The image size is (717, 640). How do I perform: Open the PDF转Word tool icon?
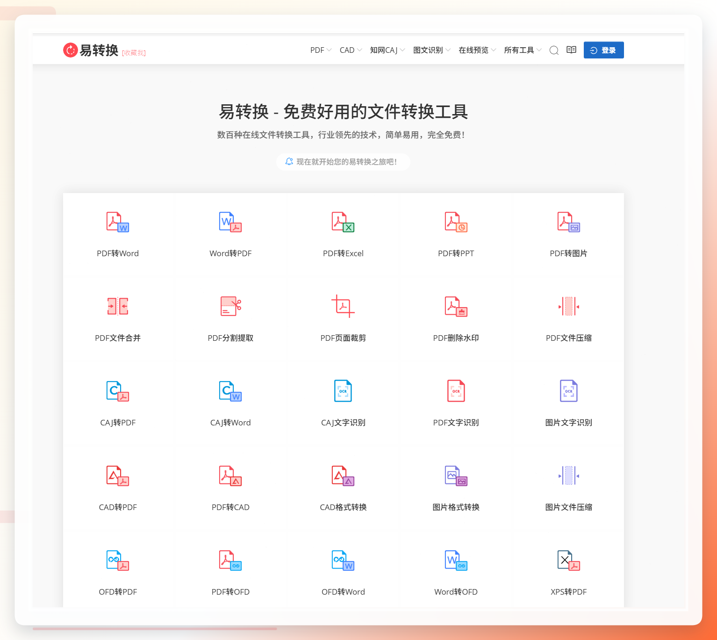click(x=118, y=222)
